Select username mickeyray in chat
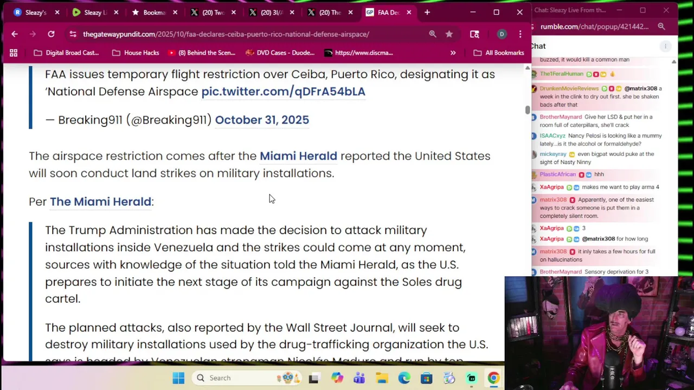The width and height of the screenshot is (694, 390). click(553, 154)
